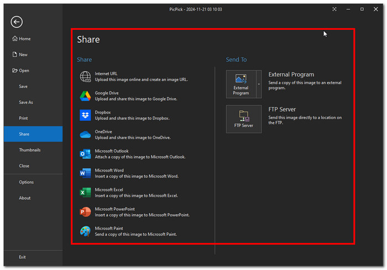Image resolution: width=387 pixels, height=270 pixels.
Task: Click the External Program heading text
Action: [291, 74]
